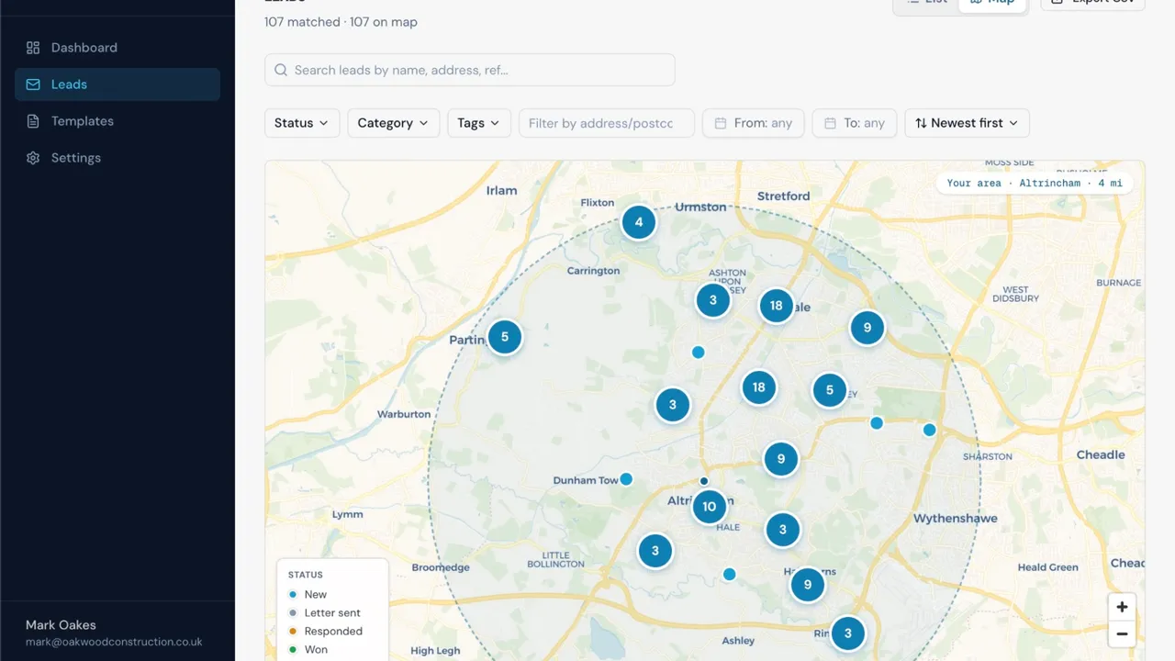Open the 3-lead cluster below Ashton upon Mersey
The height and width of the screenshot is (661, 1175).
[713, 300]
